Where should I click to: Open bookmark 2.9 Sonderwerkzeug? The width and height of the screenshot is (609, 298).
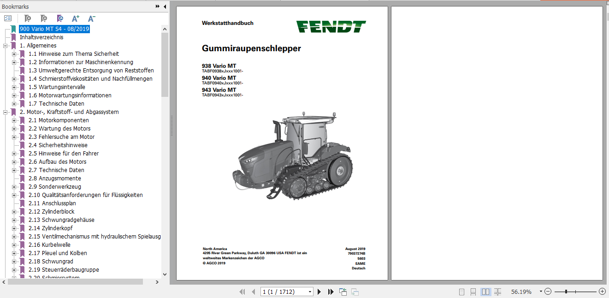point(54,187)
